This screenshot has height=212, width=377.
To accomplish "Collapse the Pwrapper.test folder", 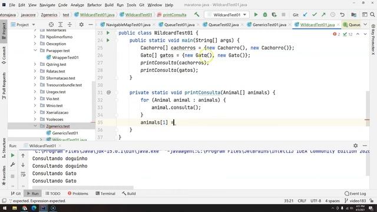I will 35,51.
